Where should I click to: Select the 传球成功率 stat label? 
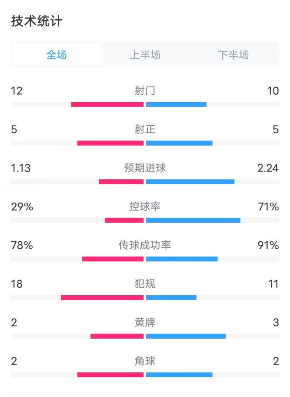point(145,245)
